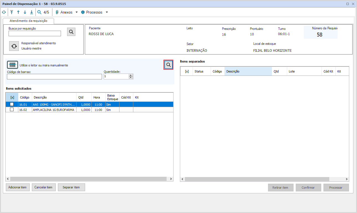Screen dimensions: 357x213
Task: Click the Hora column header
Action: pyautogui.click(x=98, y=97)
